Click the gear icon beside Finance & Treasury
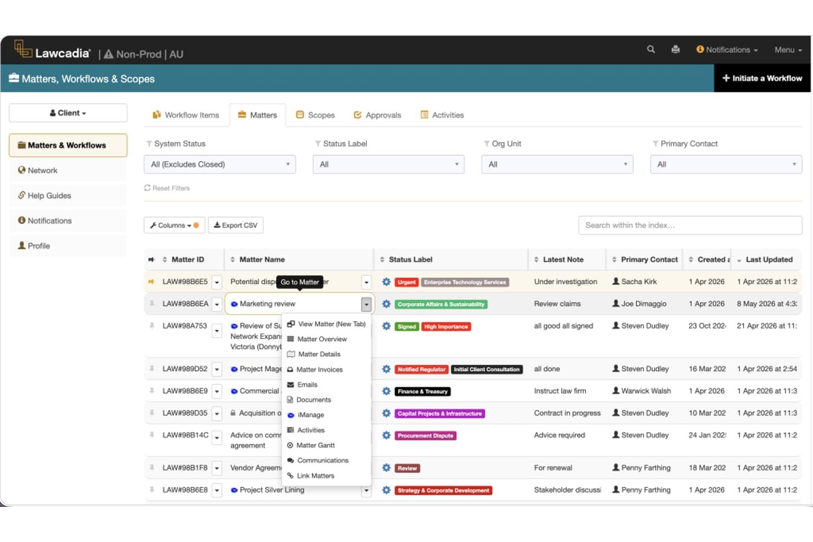Viewport: 813px width, 542px height. coord(386,391)
